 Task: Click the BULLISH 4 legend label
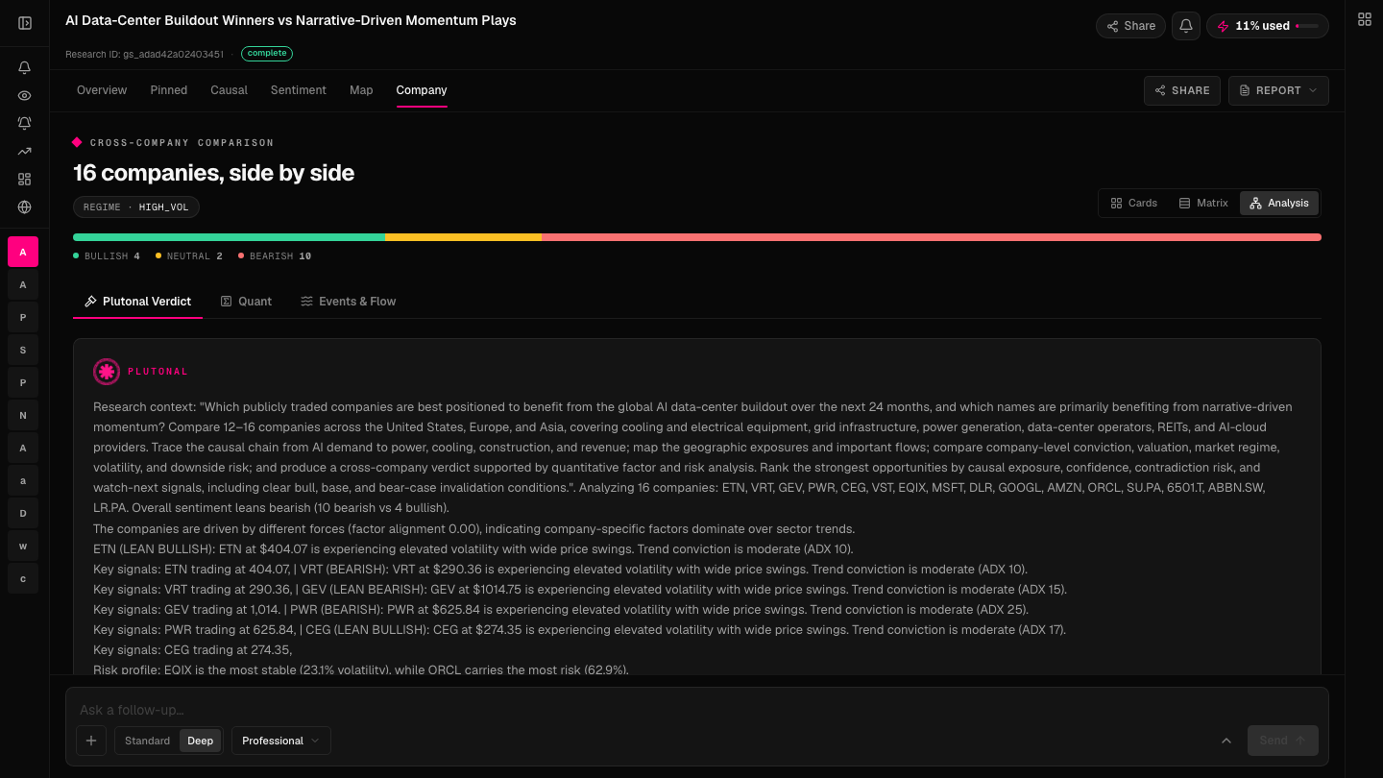(x=107, y=256)
